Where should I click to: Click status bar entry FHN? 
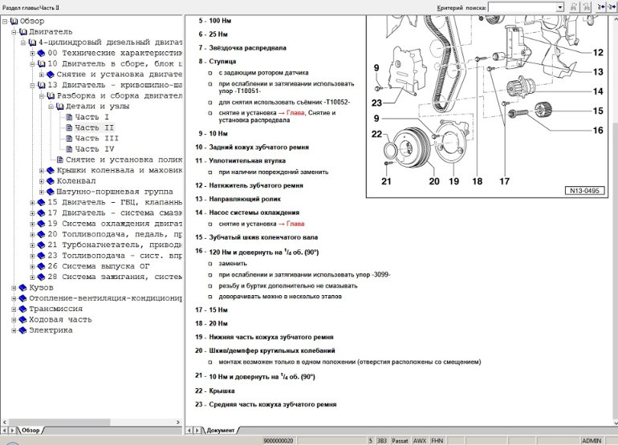[x=437, y=441]
